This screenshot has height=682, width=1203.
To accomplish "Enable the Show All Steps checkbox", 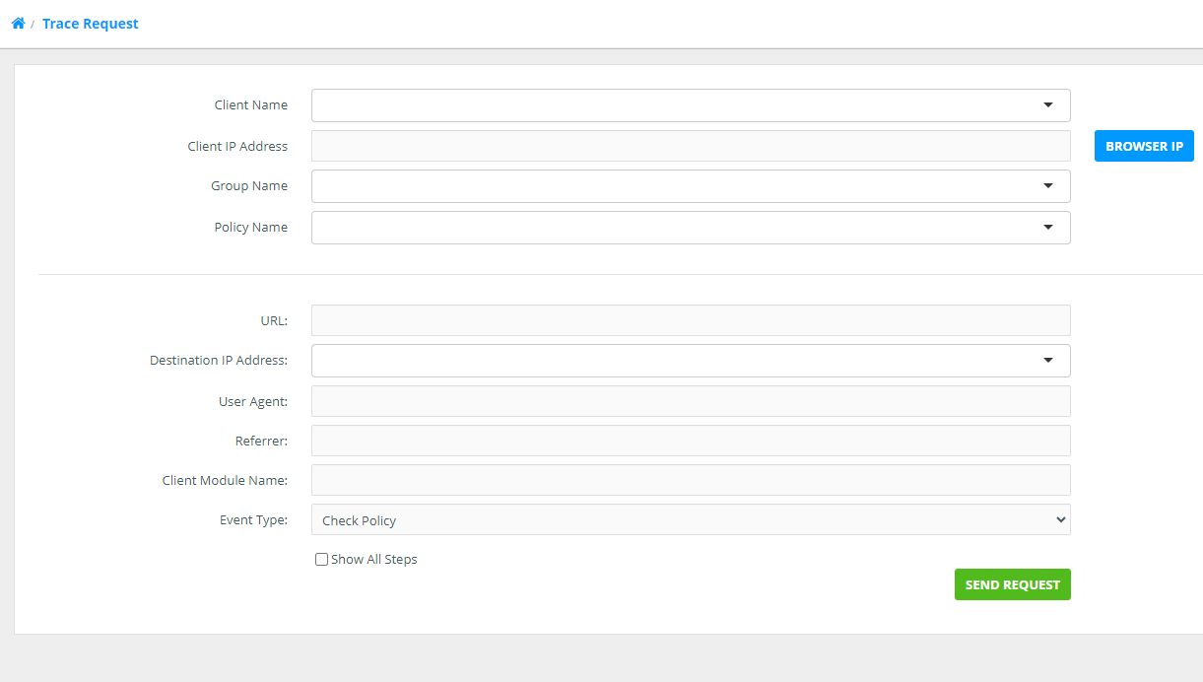I will pos(321,560).
